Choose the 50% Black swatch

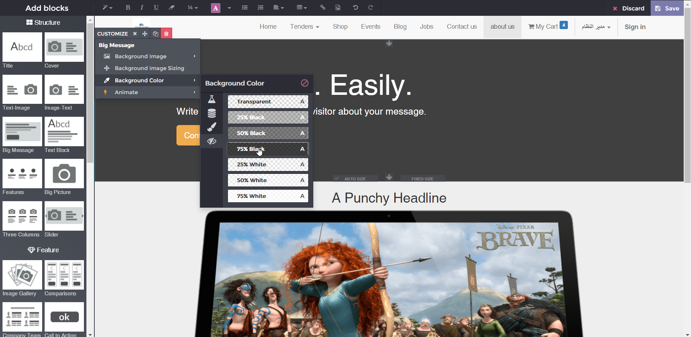268,133
